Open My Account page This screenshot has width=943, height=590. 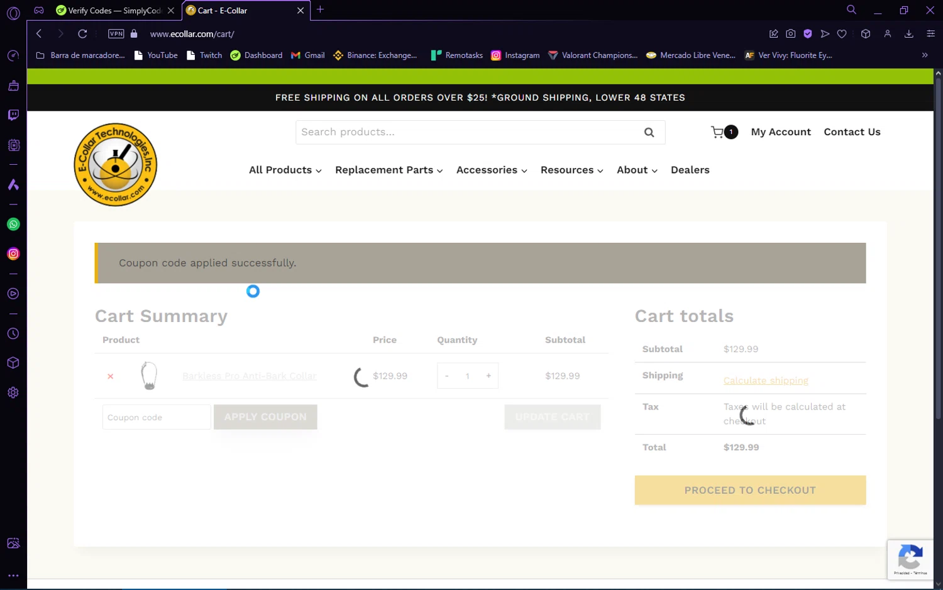pos(781,132)
